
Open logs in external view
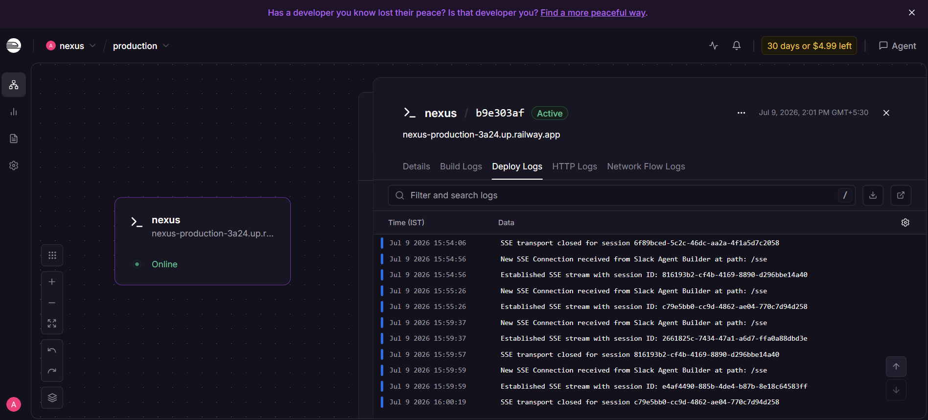[x=901, y=195]
